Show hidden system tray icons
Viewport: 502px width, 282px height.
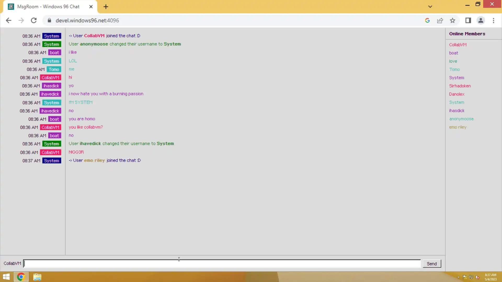pos(458,277)
